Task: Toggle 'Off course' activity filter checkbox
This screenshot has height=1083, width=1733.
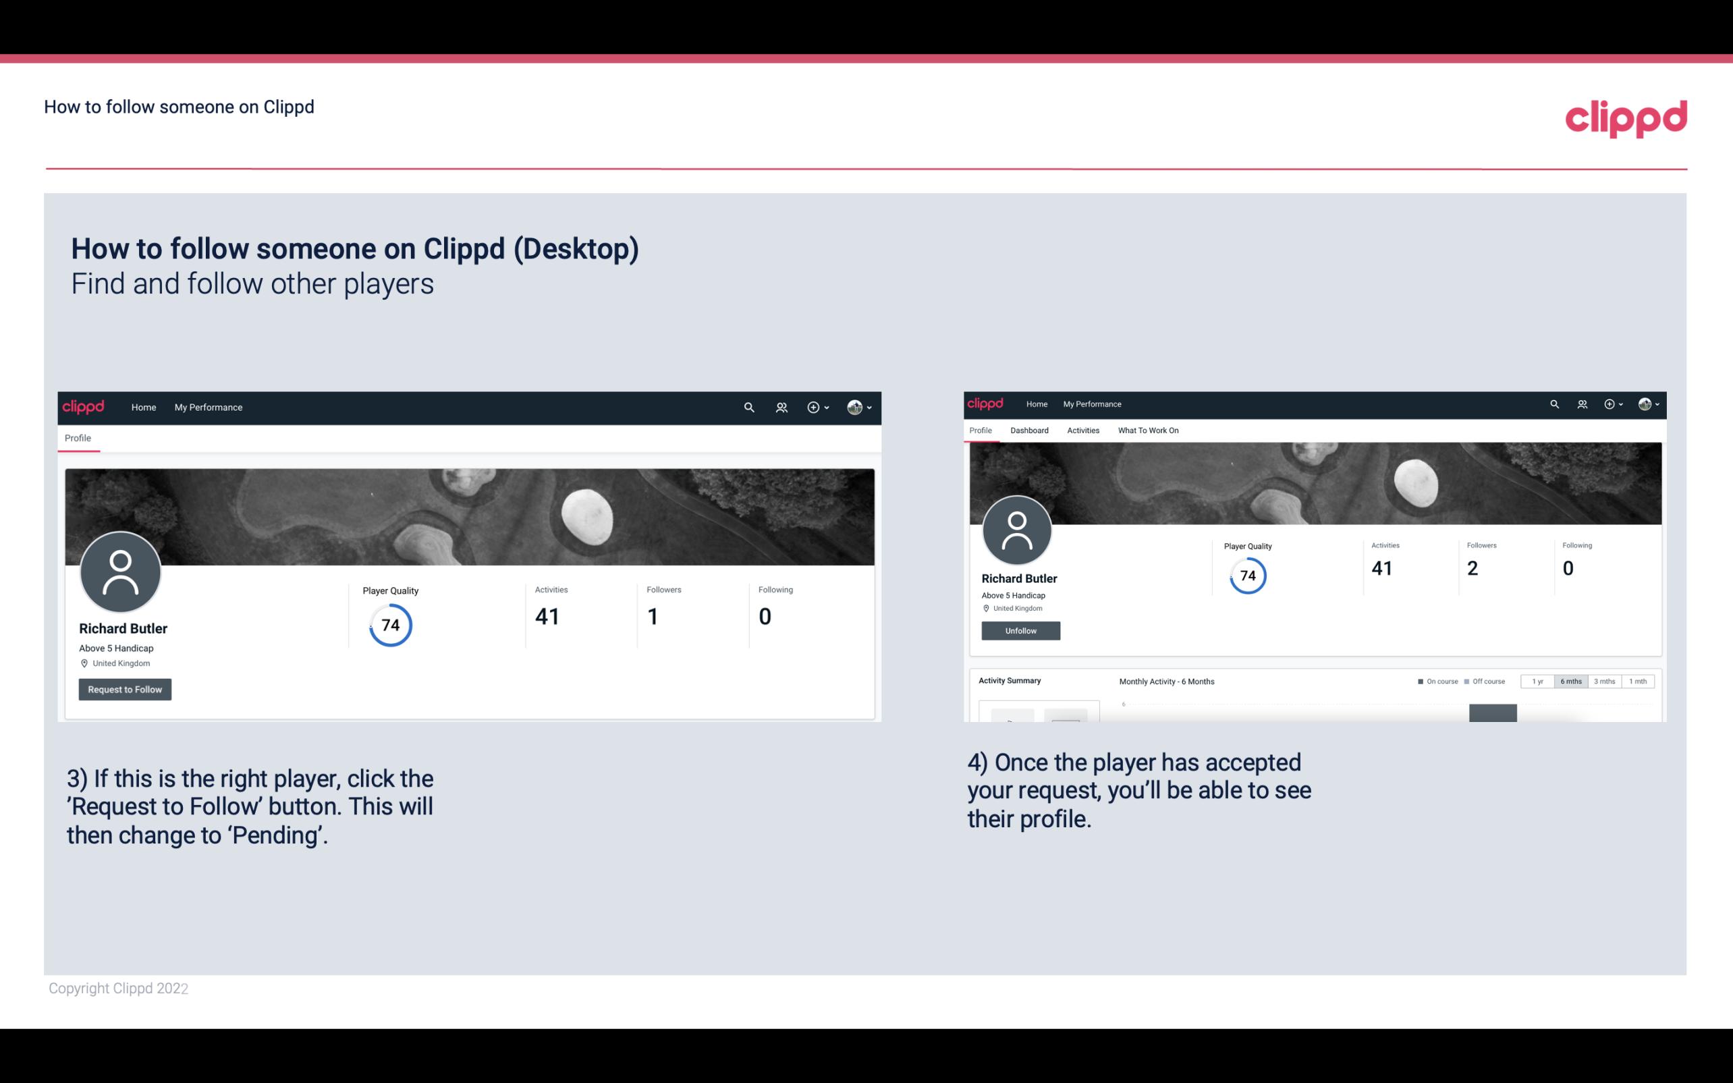Action: tap(1468, 682)
